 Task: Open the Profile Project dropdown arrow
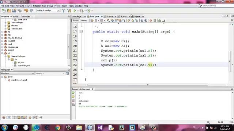[x=92, y=11]
